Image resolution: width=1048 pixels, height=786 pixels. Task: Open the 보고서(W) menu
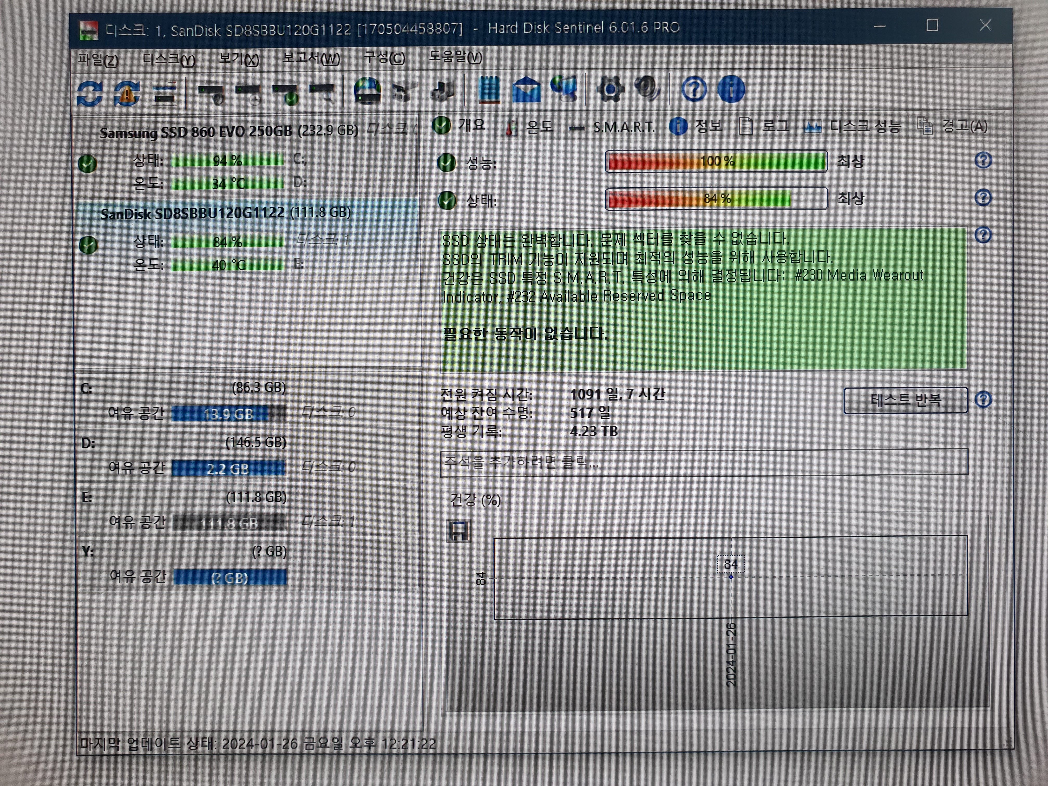coord(311,58)
